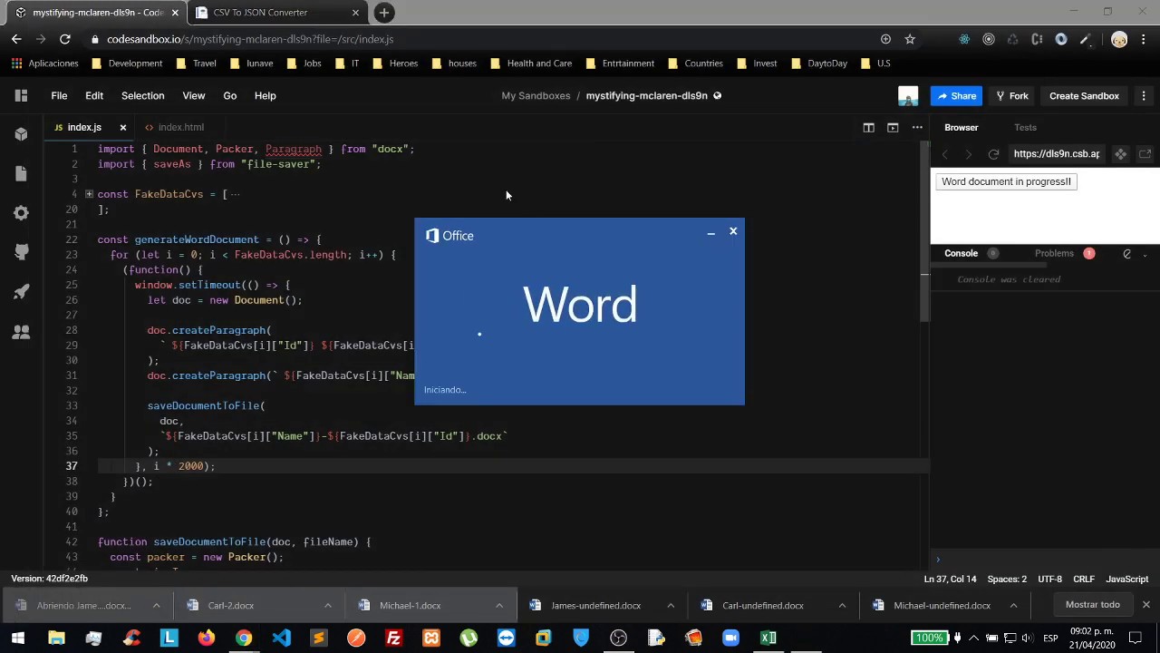This screenshot has width=1160, height=653.
Task: Open the CodeSandbox dashboard menu icon
Action: pos(21,95)
